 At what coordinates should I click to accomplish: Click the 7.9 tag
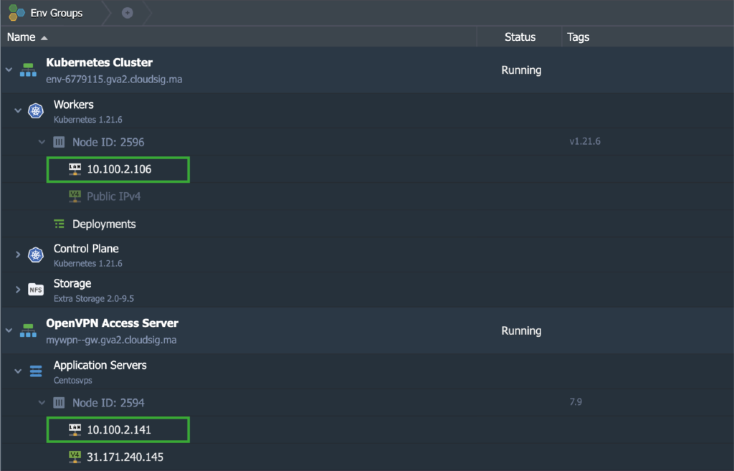click(x=576, y=401)
